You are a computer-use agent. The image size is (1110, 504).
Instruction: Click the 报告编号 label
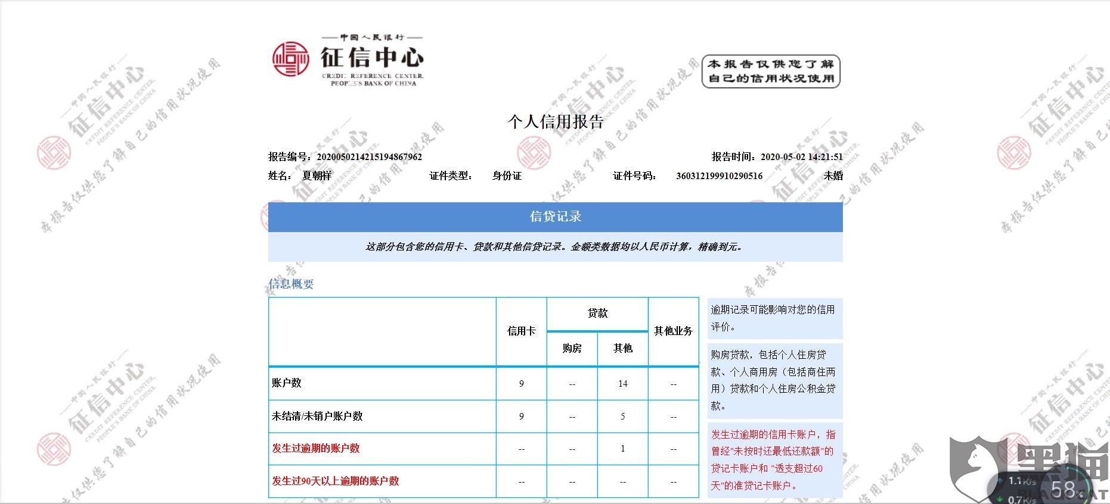pos(289,157)
